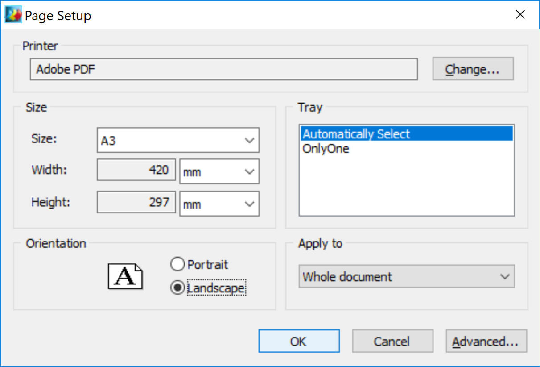Click the Page Setup application icon
The height and width of the screenshot is (367, 540).
click(x=12, y=14)
